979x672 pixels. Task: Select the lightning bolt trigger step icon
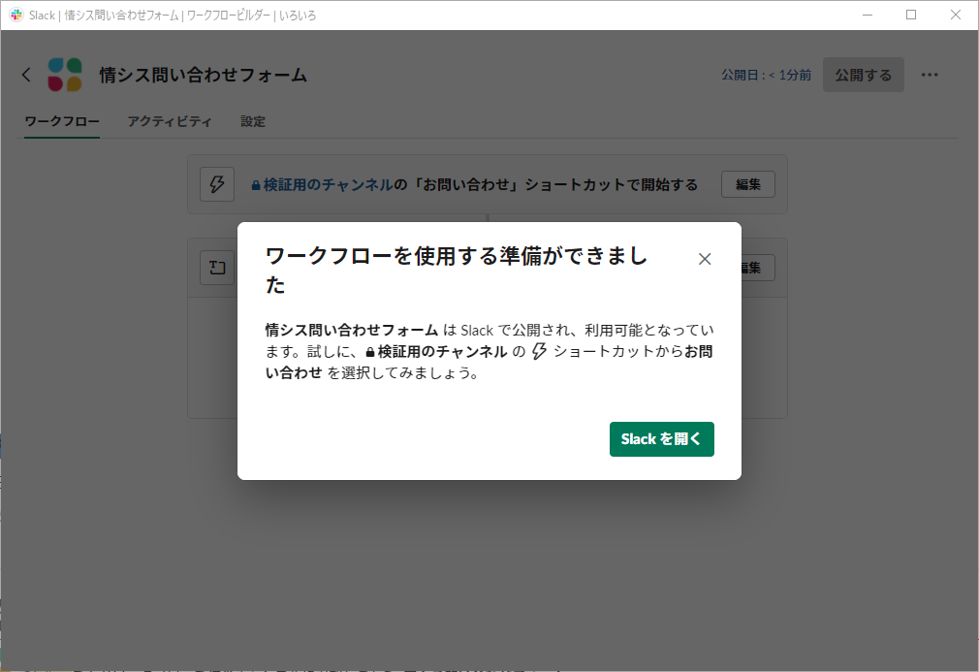click(x=217, y=183)
